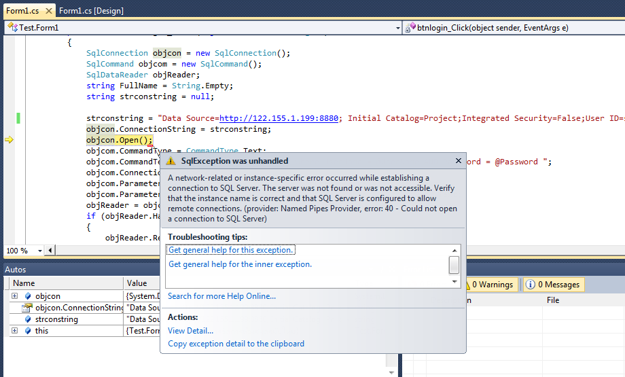Open Get general help for the inner exception
Viewport: 625px width, 377px height.
click(240, 264)
